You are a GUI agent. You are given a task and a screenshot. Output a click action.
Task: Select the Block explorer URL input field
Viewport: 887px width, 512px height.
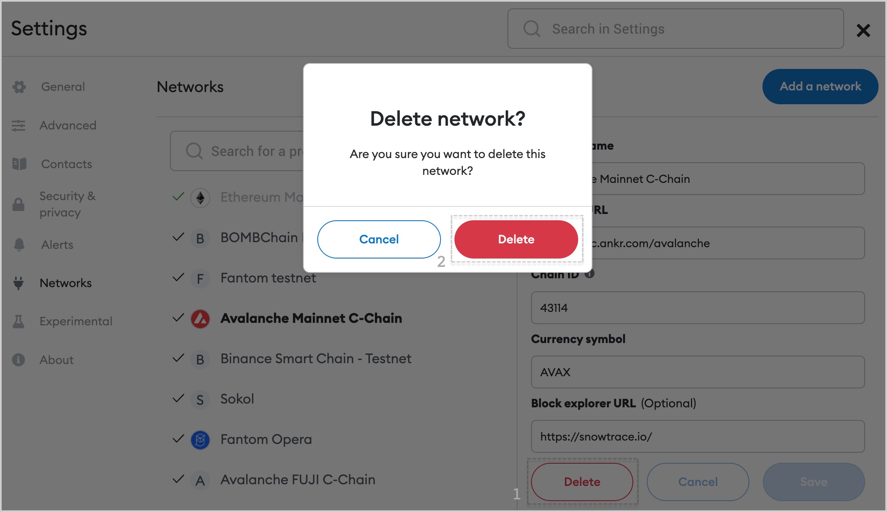pos(698,436)
